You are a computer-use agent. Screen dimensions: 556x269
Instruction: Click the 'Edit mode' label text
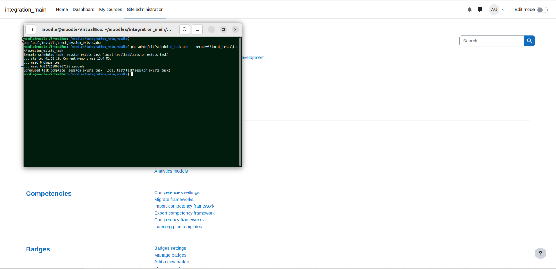(525, 10)
